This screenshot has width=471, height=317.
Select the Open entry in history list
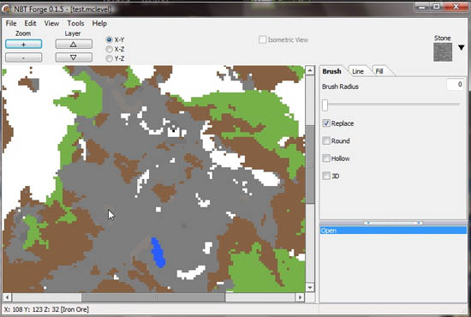click(x=394, y=230)
